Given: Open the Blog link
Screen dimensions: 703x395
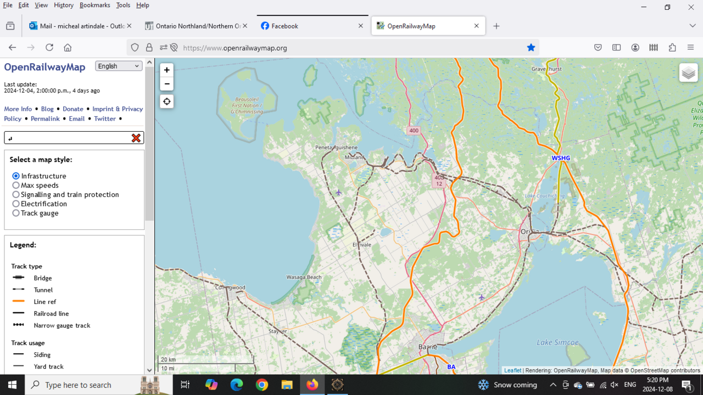Looking at the screenshot, I should [47, 109].
